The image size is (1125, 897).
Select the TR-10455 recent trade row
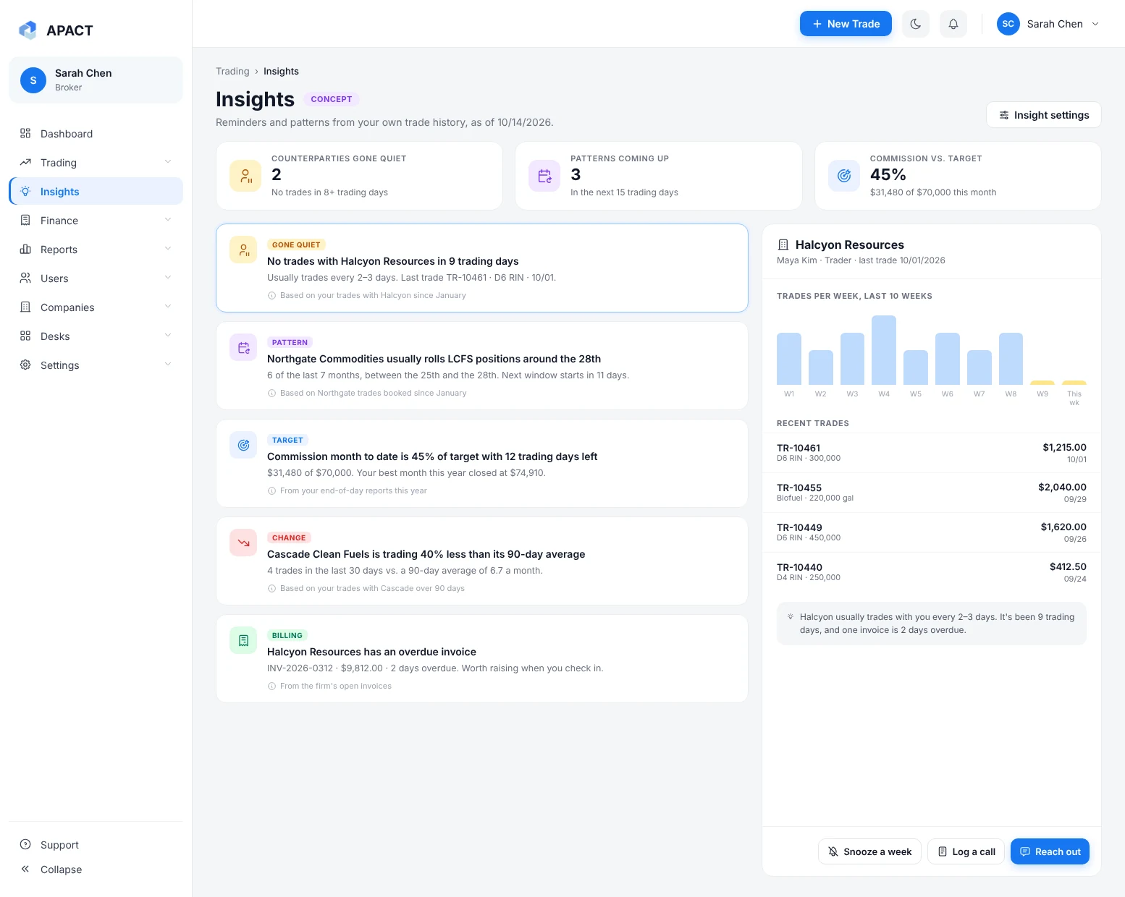click(x=932, y=493)
